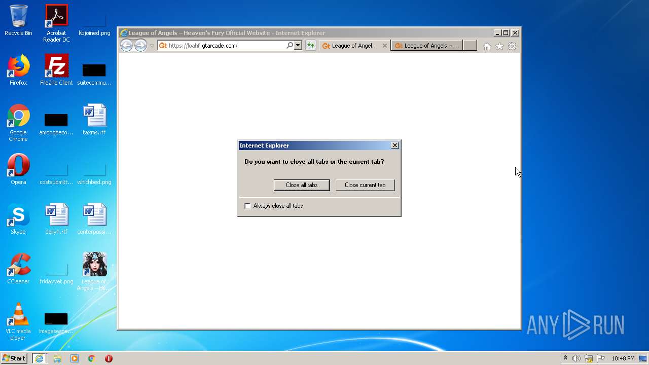
Task: Open the Action Center flag icon
Action: coord(600,358)
